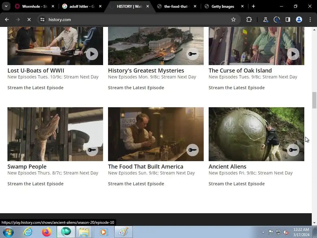View site information icon in address bar
This screenshot has width=317, height=238.
coord(42,20)
